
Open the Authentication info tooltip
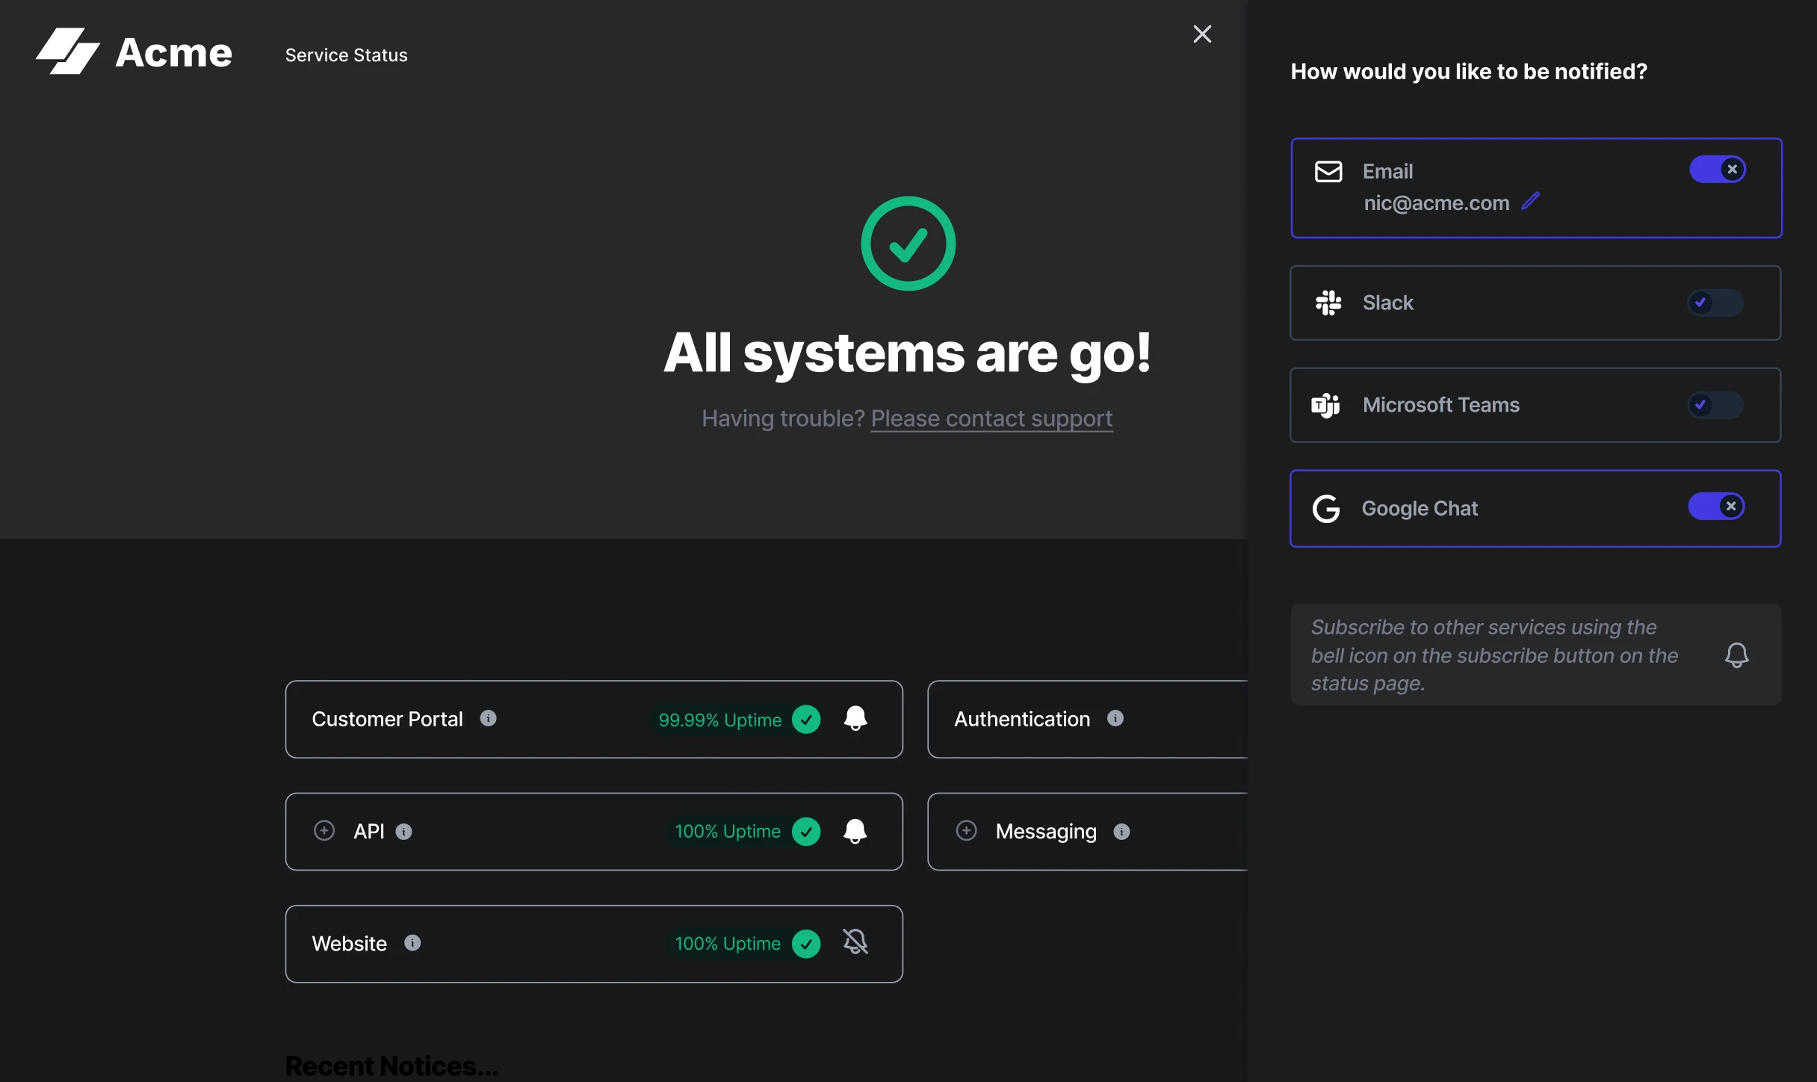[x=1115, y=719]
